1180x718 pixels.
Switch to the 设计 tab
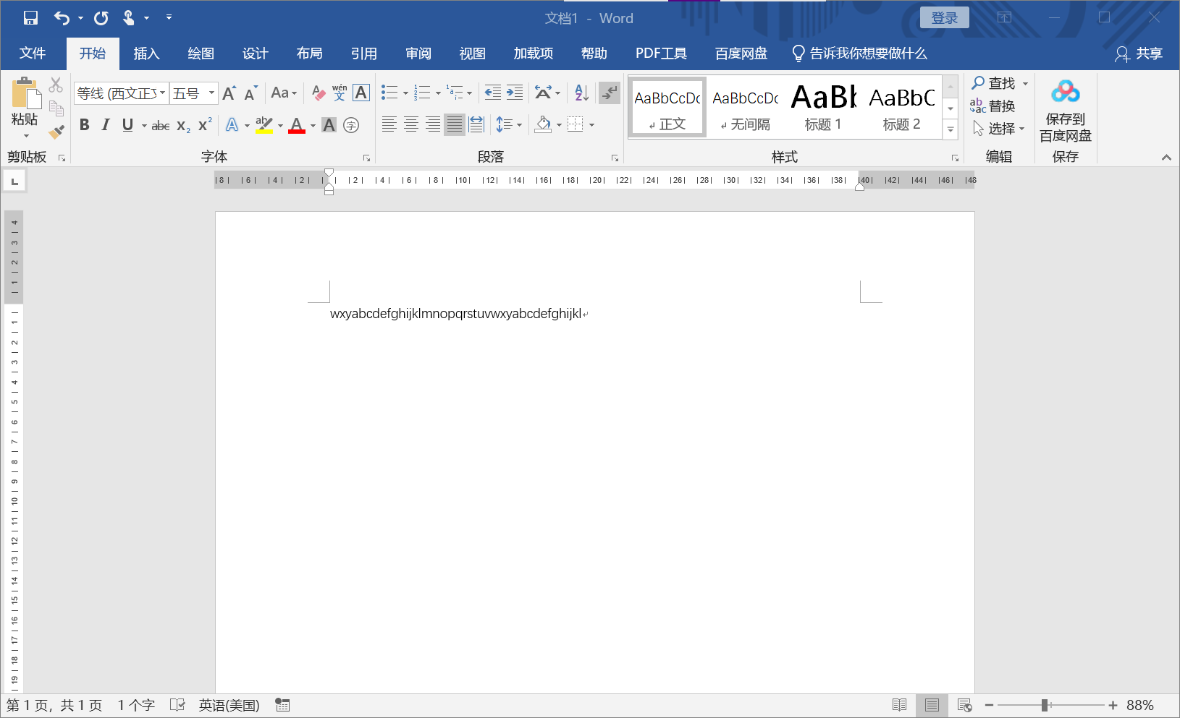(x=255, y=54)
